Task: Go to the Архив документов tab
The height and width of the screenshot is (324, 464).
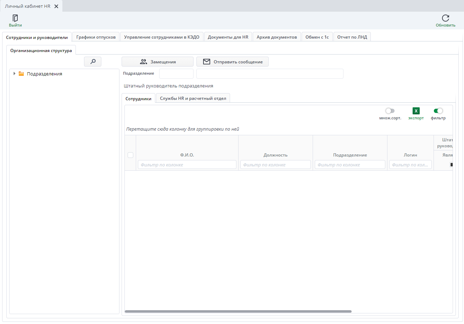Action: [277, 37]
